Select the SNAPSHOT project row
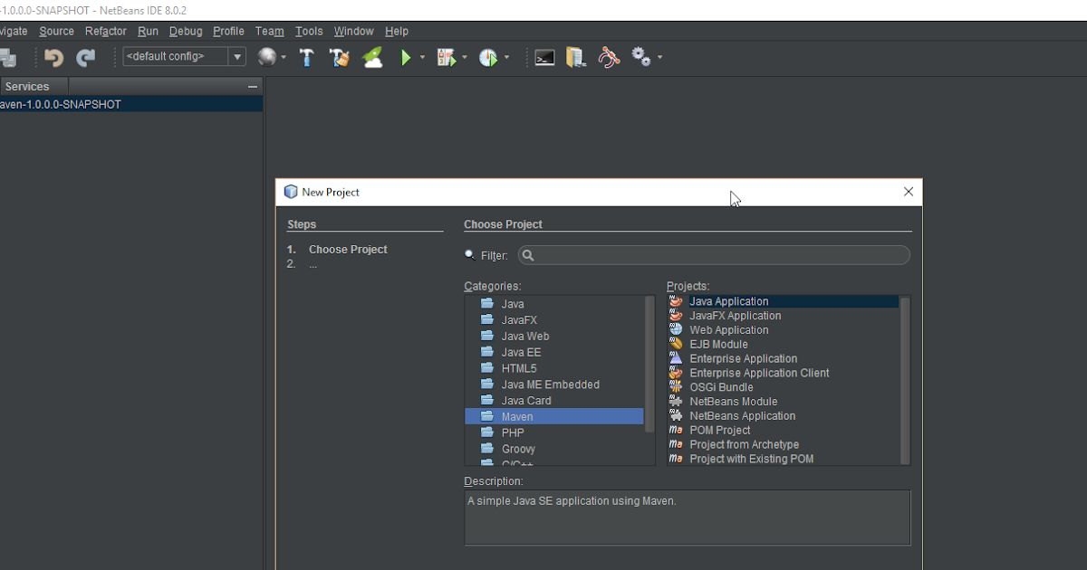Image resolution: width=1087 pixels, height=570 pixels. (x=131, y=104)
